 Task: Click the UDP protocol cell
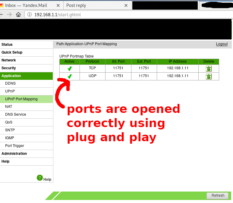click(x=93, y=76)
